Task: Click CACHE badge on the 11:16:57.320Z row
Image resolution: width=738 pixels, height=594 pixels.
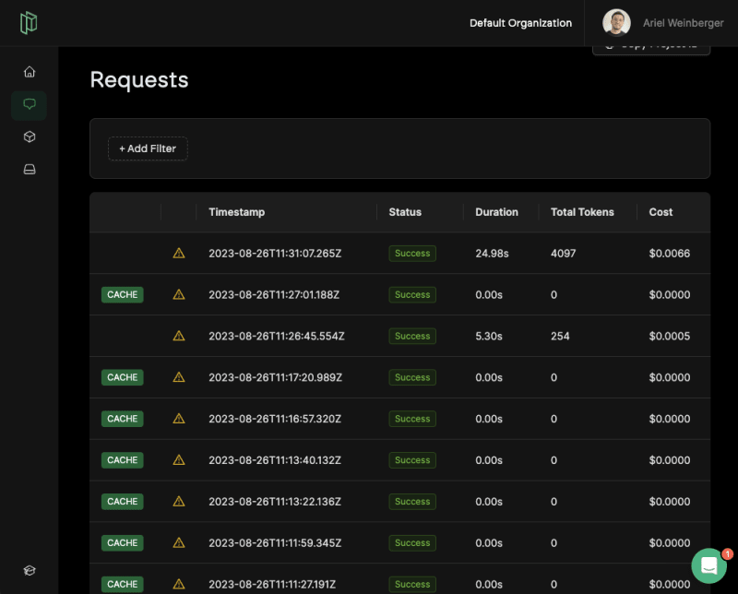Action: click(x=123, y=419)
